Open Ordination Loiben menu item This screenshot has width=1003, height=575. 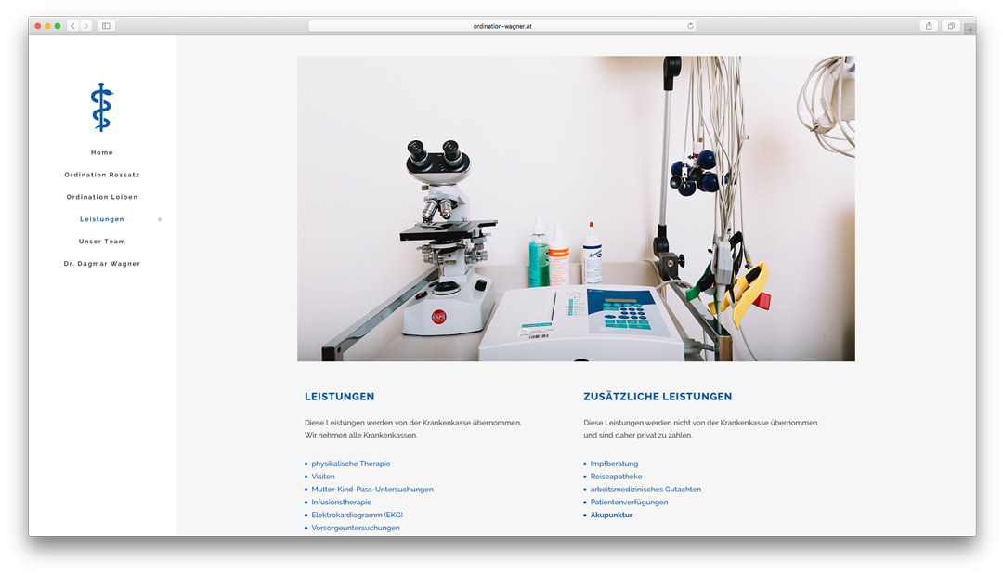pyautogui.click(x=102, y=197)
